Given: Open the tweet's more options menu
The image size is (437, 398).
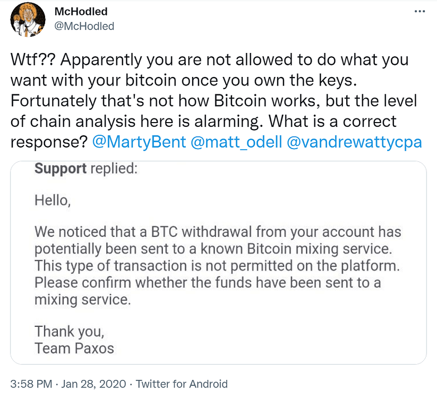Looking at the screenshot, I should (x=419, y=11).
